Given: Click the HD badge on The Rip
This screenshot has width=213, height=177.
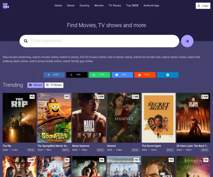Looking at the screenshot, I should (32, 97).
